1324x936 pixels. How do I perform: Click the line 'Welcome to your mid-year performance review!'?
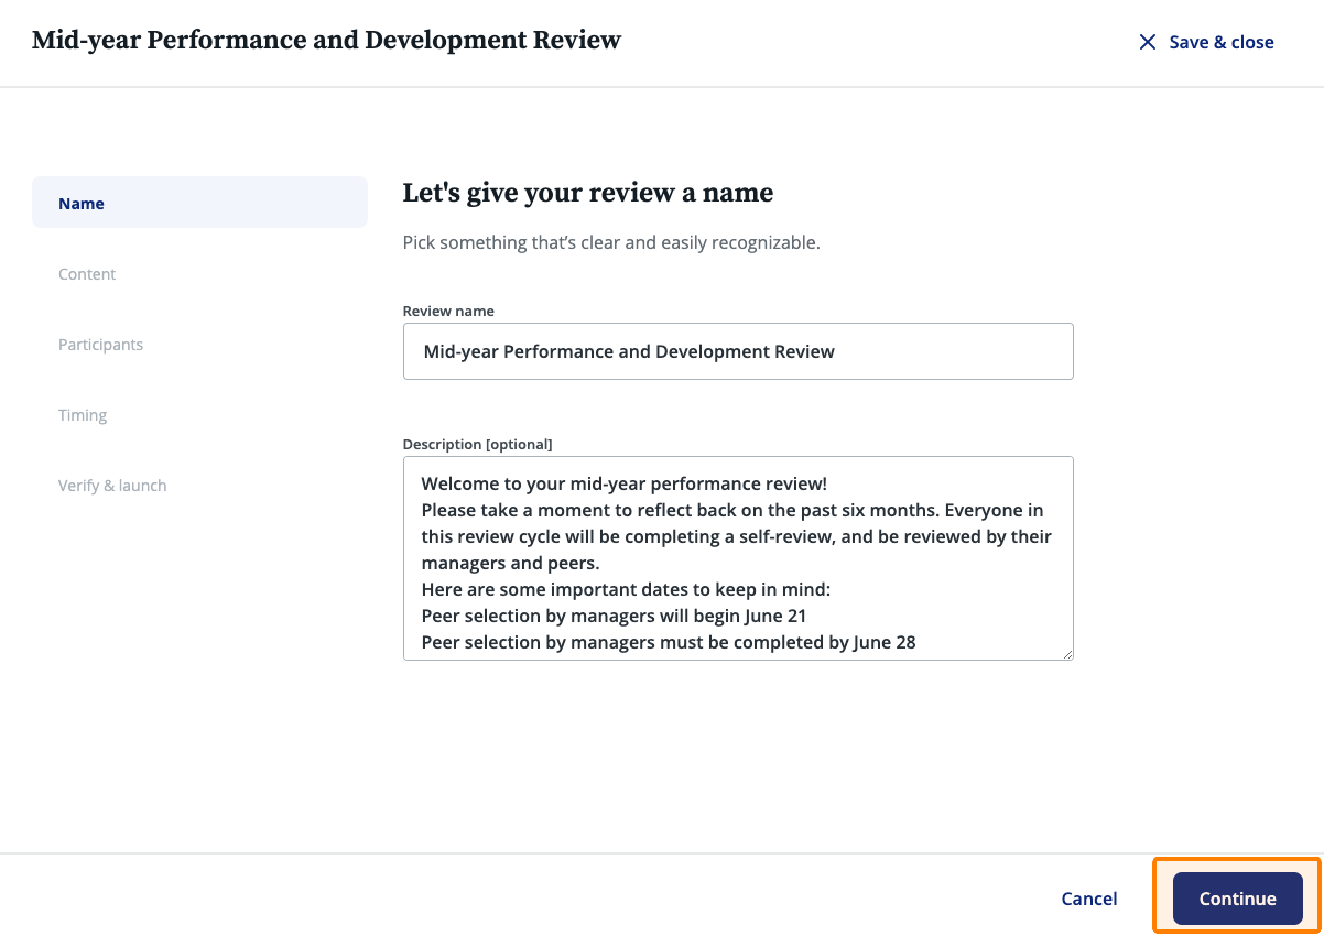tap(624, 483)
